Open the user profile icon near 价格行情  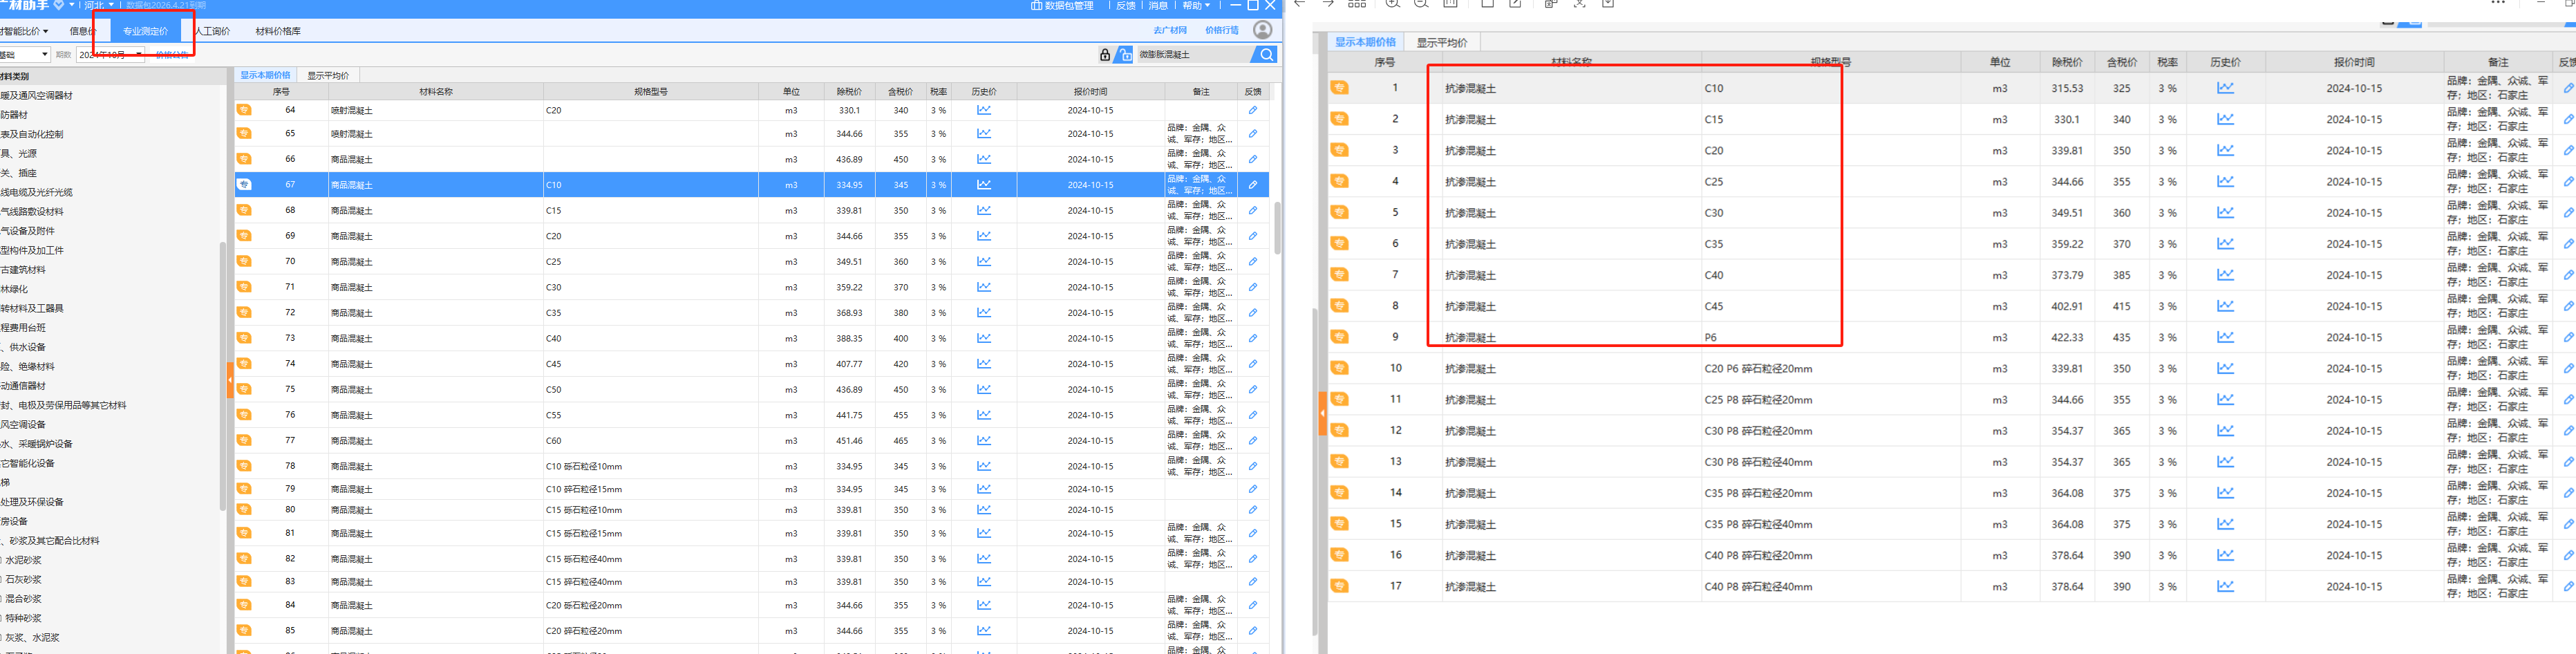(1262, 30)
